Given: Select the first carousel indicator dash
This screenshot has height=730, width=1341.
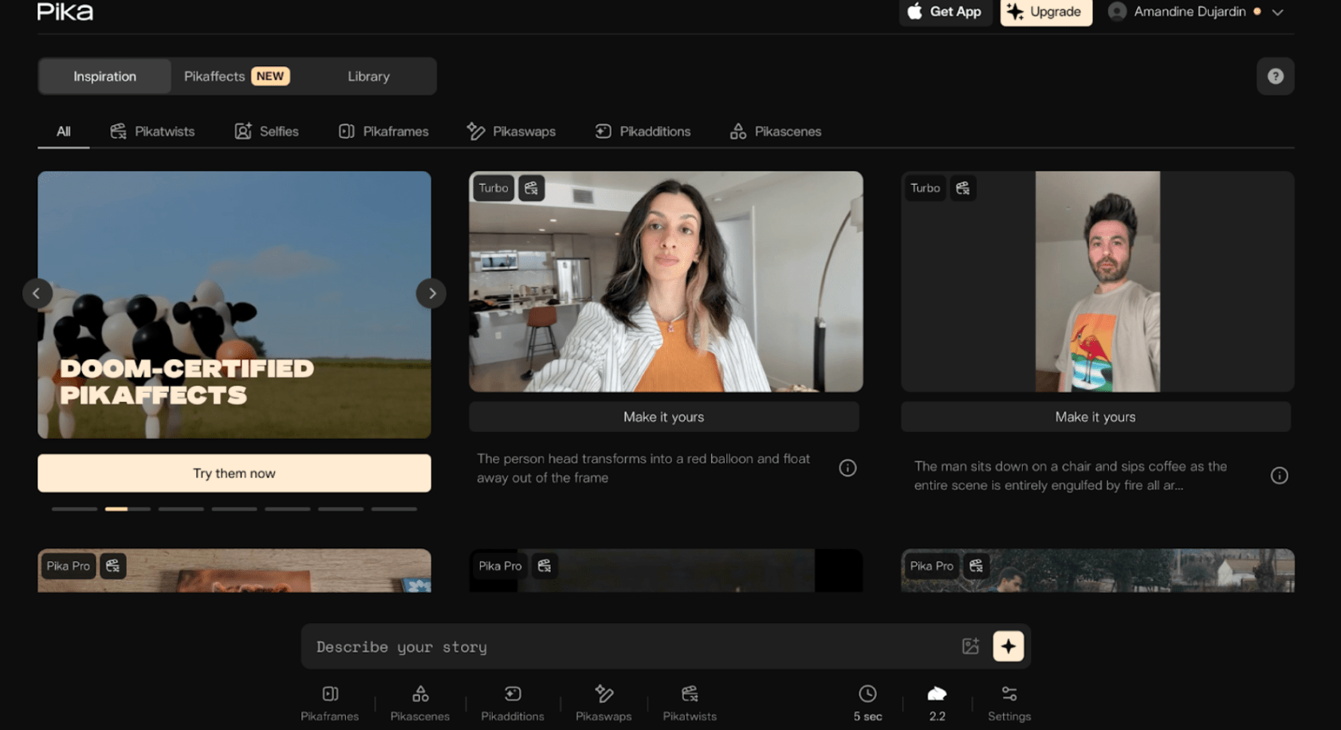Looking at the screenshot, I should pyautogui.click(x=74, y=508).
